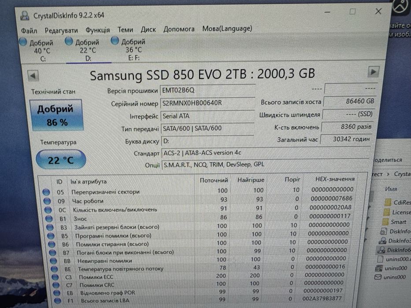Open the Теми menu
411x308 pixels.
pyautogui.click(x=125, y=29)
